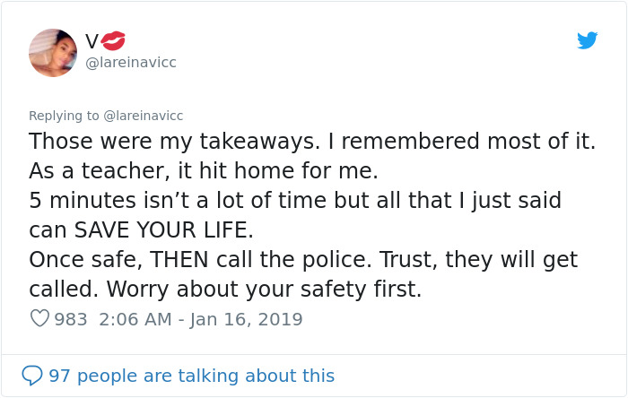The image size is (628, 398).
Task: Click @lareinavicc mention in Replying to line
Action: pos(144,116)
